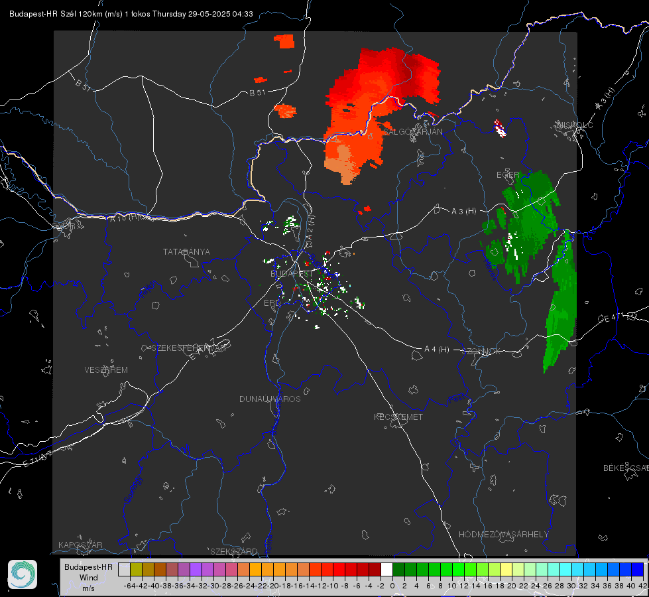The width and height of the screenshot is (649, 597).
Task: Select the A 2 (H) road label
Action: pyautogui.click(x=310, y=227)
